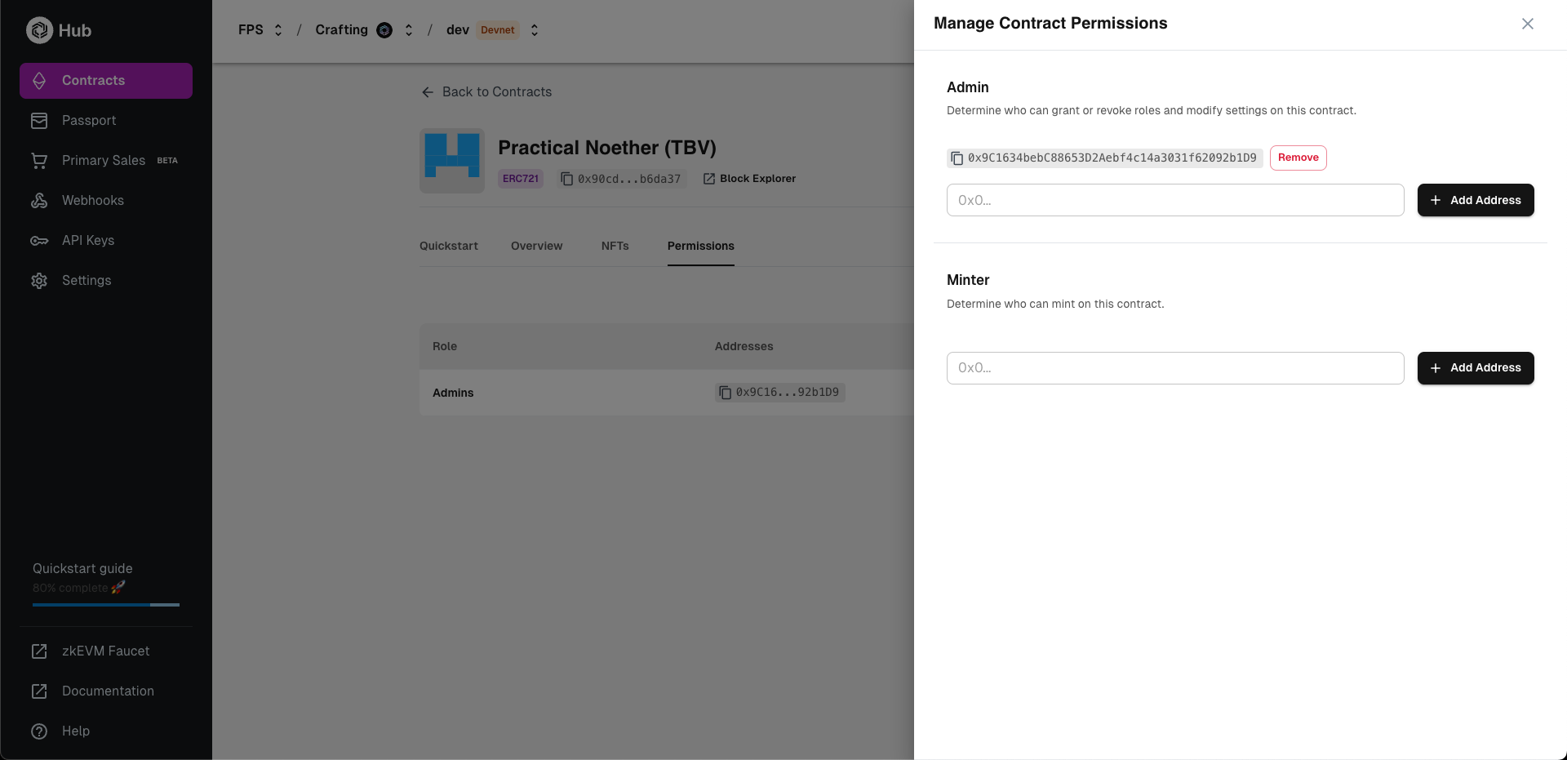Screen dimensions: 1567x760
Task: Open Settings via the gear icon
Action: tap(39, 280)
